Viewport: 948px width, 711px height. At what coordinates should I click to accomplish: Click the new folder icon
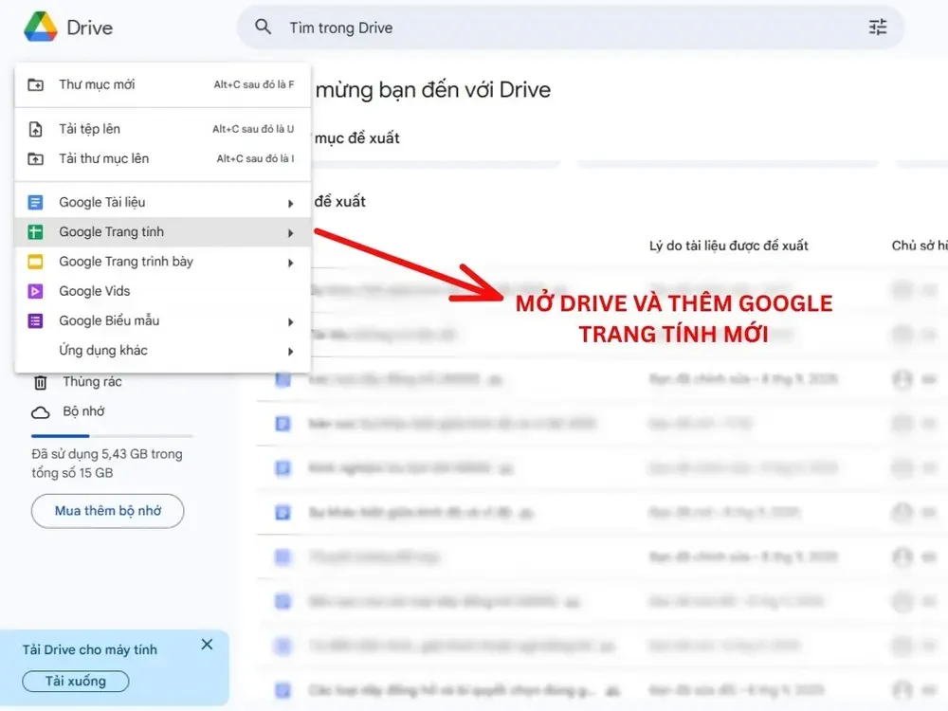[36, 84]
